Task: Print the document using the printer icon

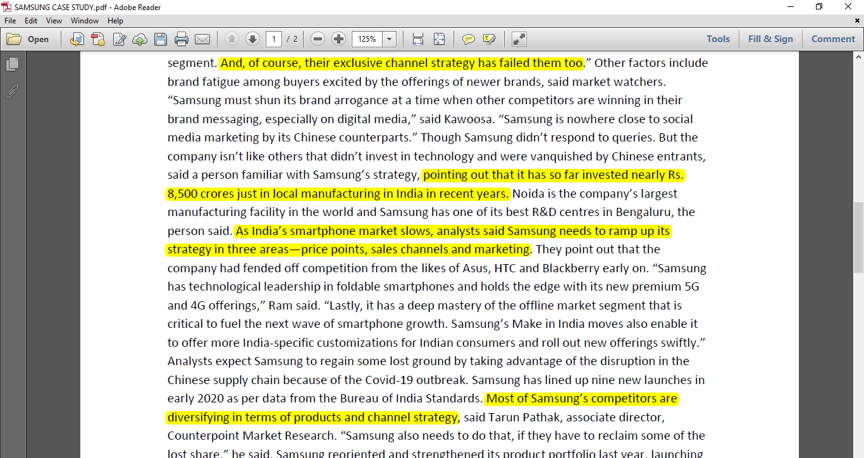Action: pos(182,39)
